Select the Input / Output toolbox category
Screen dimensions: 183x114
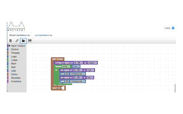(18, 46)
